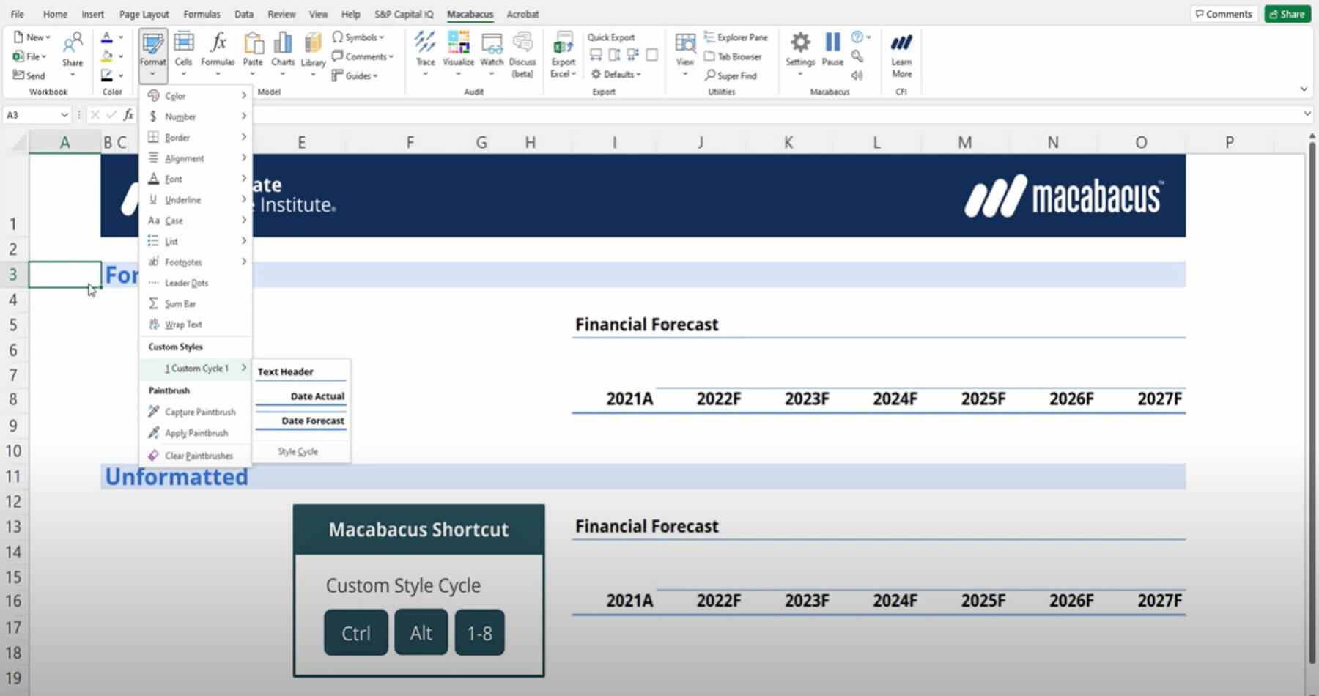Open Learn More in CFI group

[x=901, y=51]
